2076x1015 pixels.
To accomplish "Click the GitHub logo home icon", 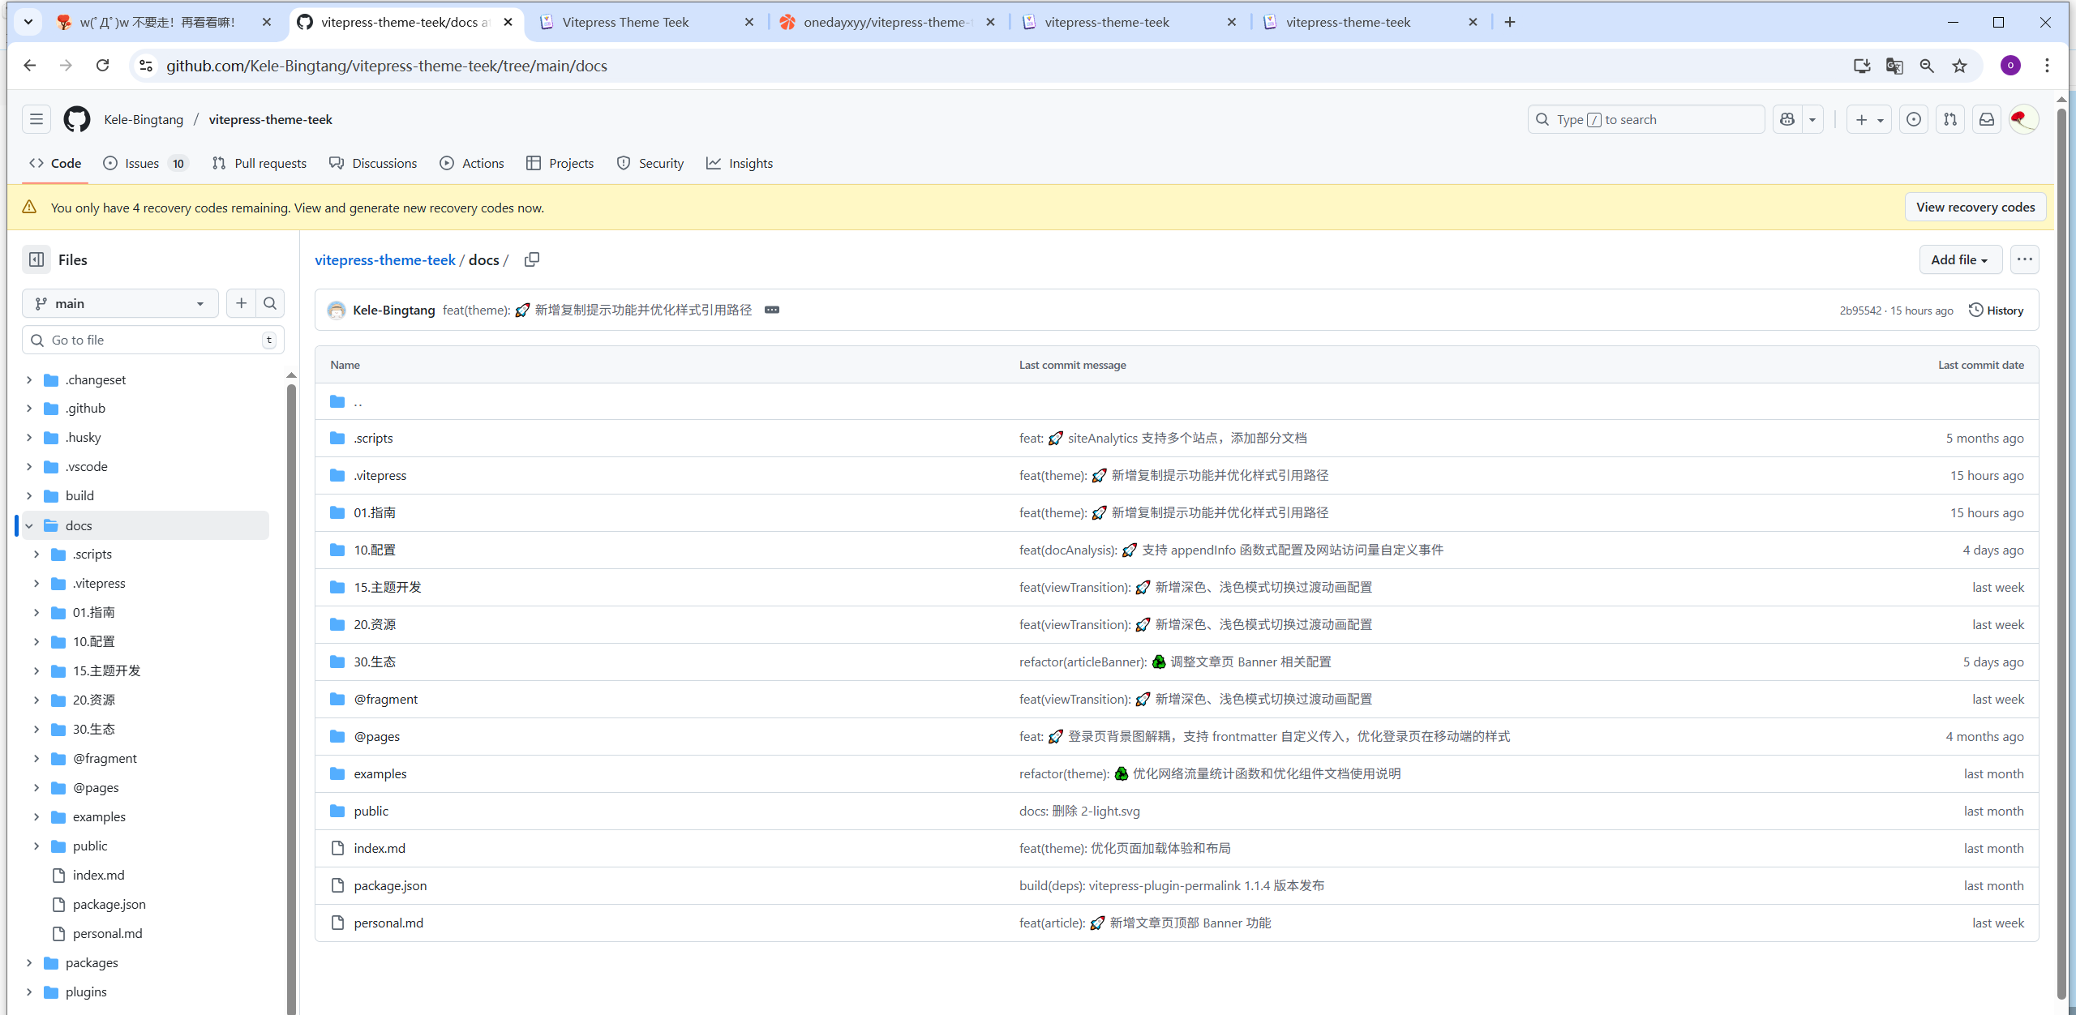I will click(77, 119).
